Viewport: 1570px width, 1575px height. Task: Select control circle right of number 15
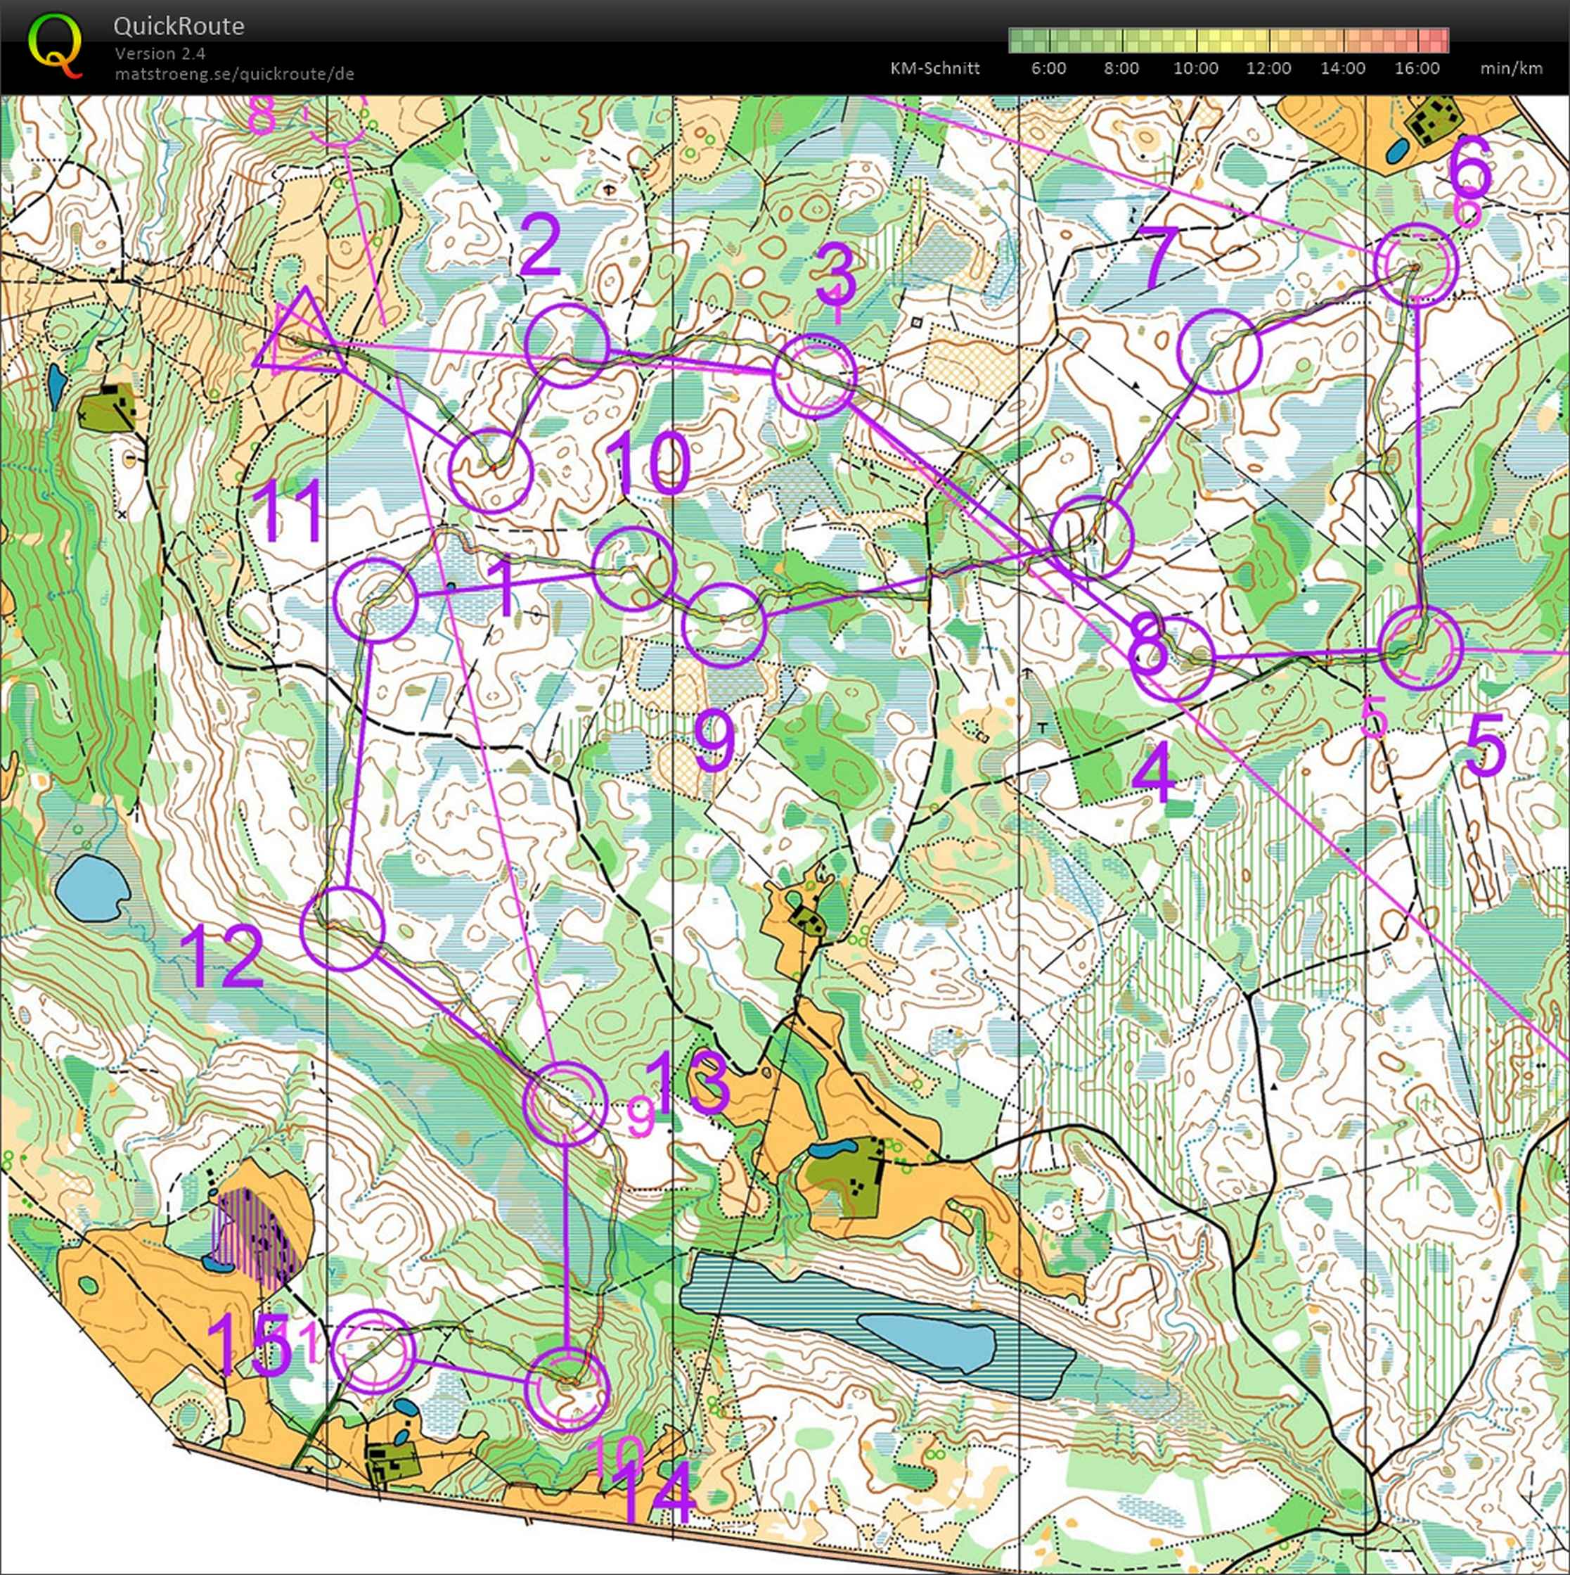pyautogui.click(x=375, y=1351)
